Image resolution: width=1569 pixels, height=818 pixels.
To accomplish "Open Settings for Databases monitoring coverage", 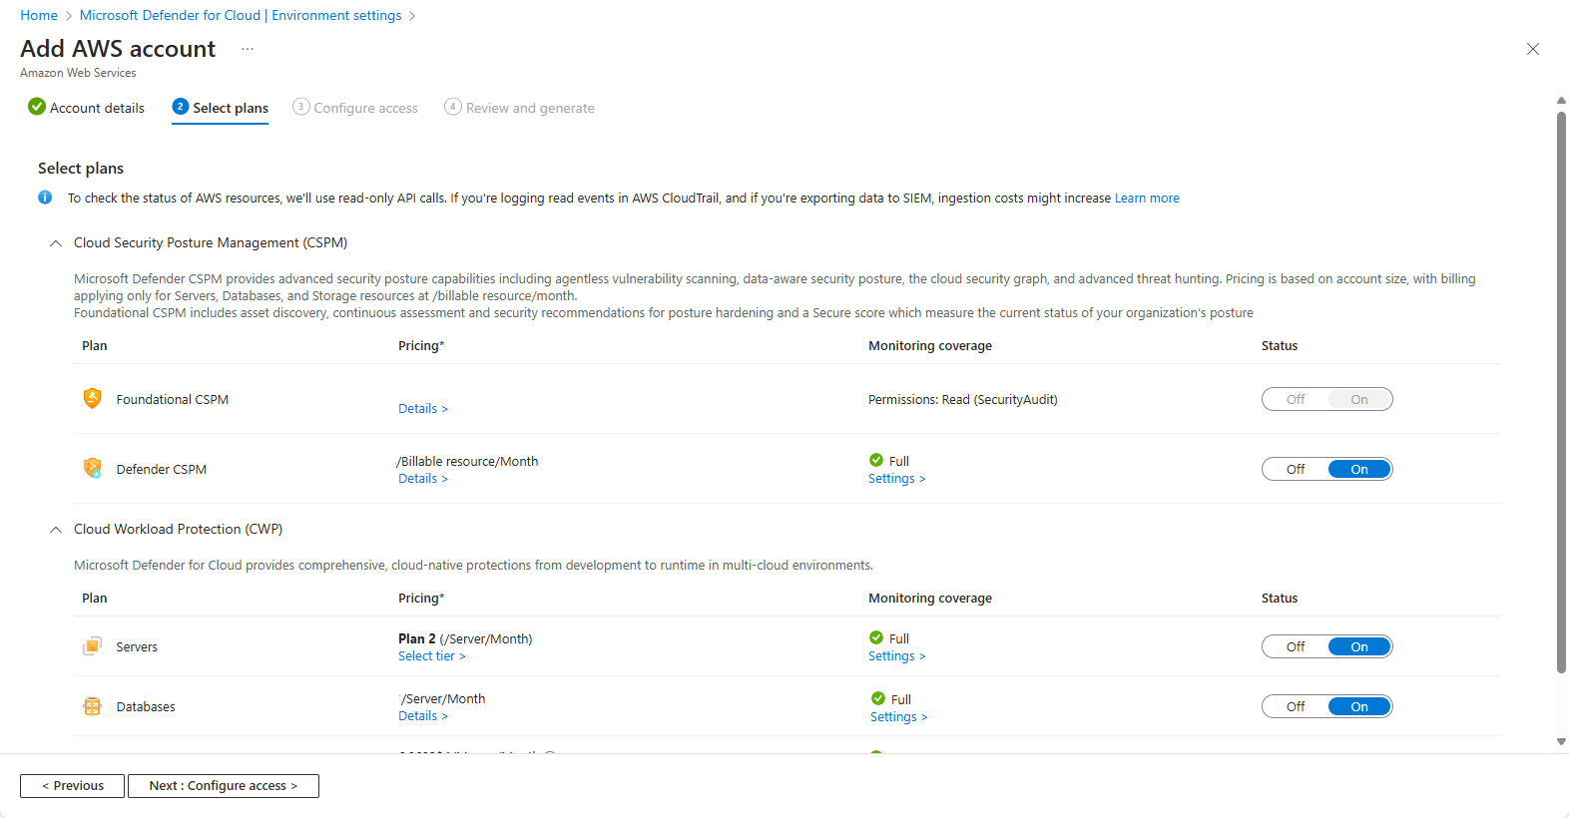I will pyautogui.click(x=898, y=717).
